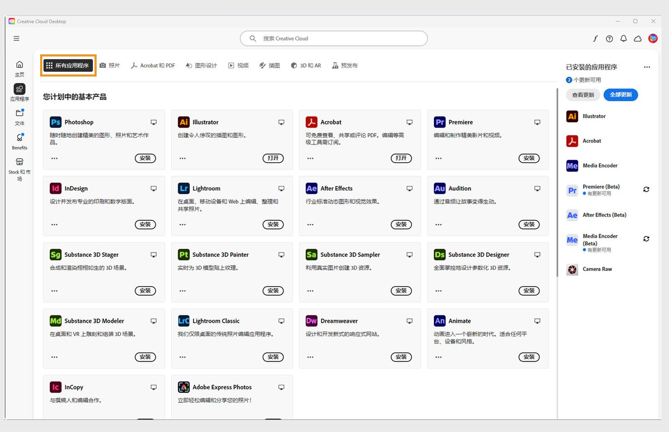Click the Help question mark icon
This screenshot has width=669, height=432.
click(609, 38)
